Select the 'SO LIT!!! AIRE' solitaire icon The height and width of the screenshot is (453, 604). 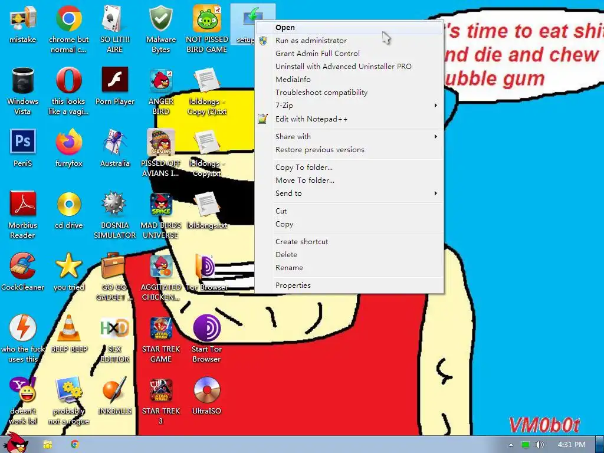pyautogui.click(x=115, y=29)
